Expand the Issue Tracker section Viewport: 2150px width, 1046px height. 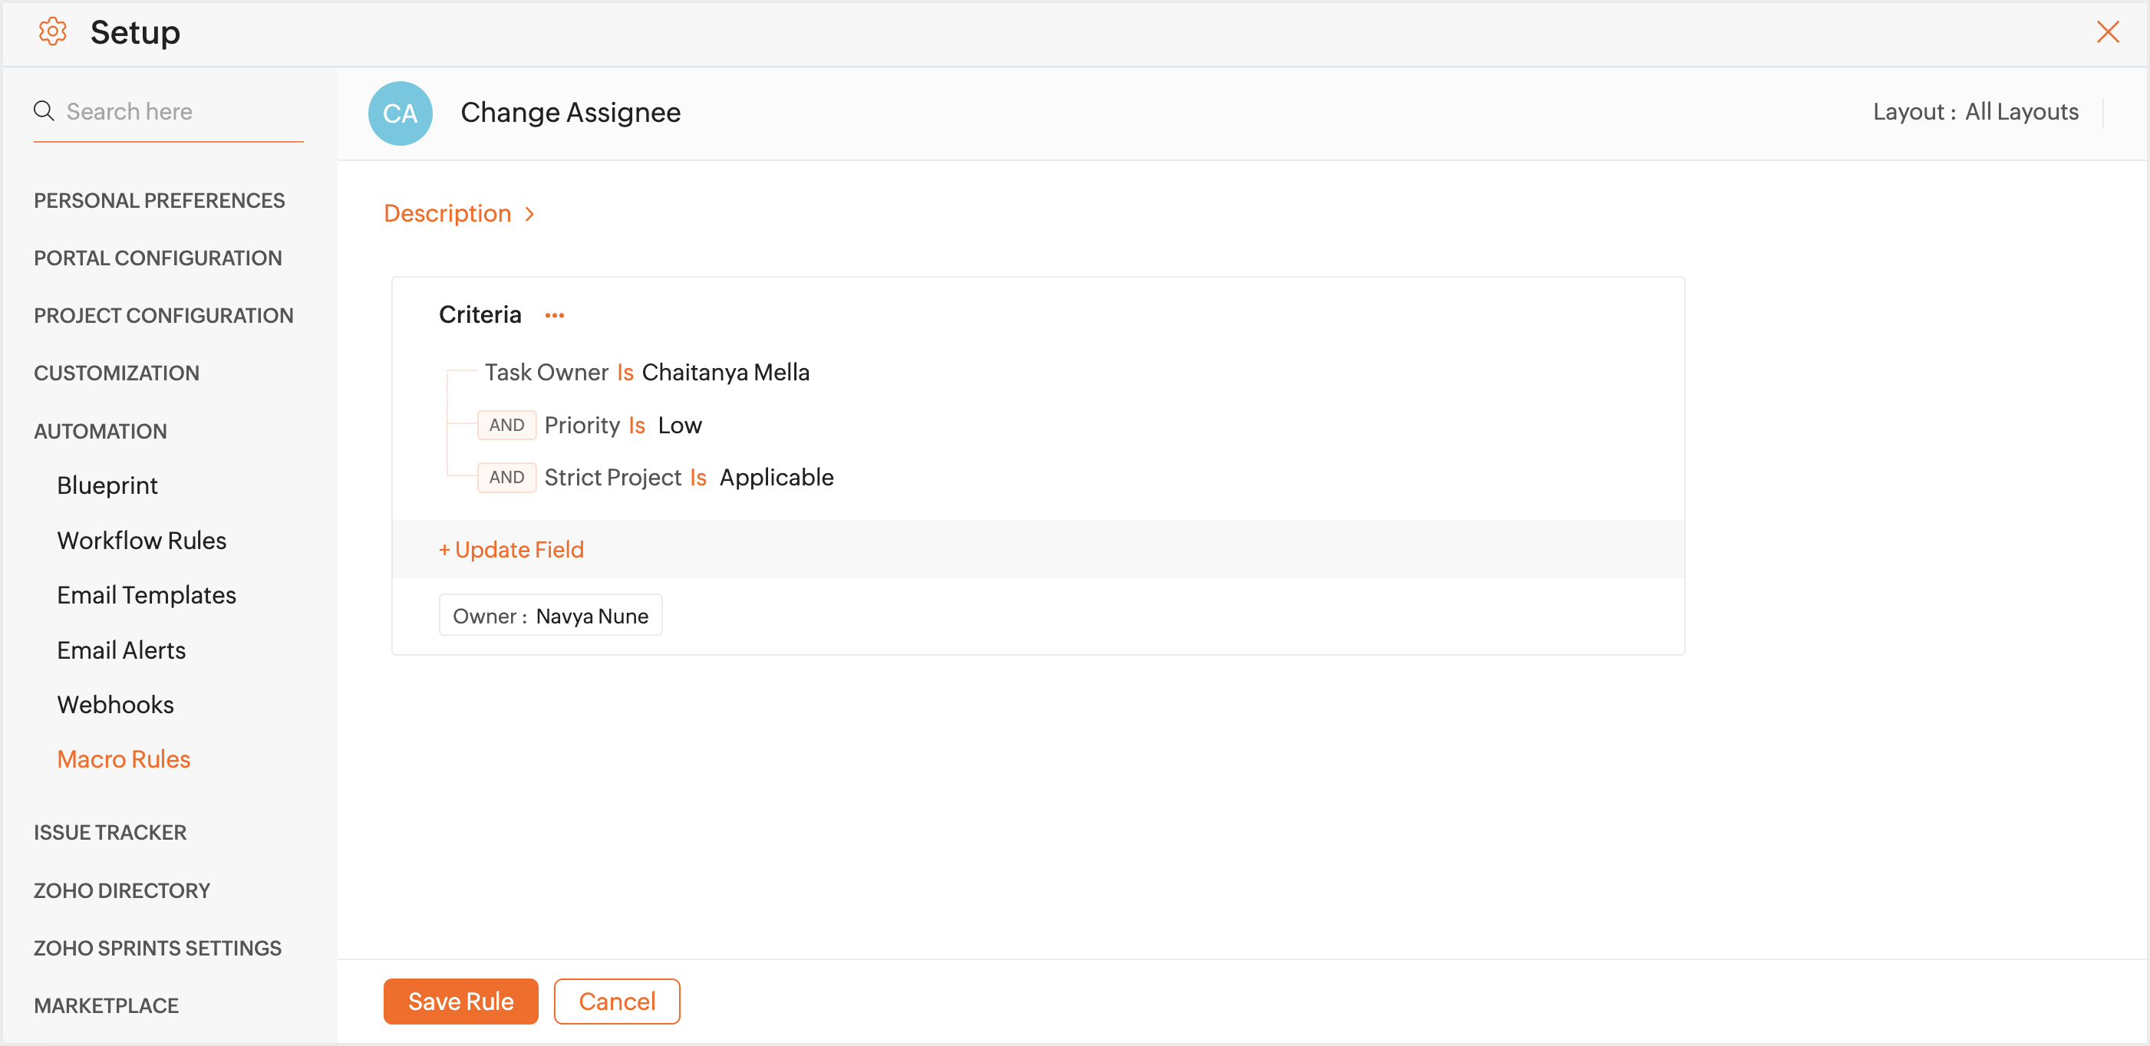coord(110,833)
